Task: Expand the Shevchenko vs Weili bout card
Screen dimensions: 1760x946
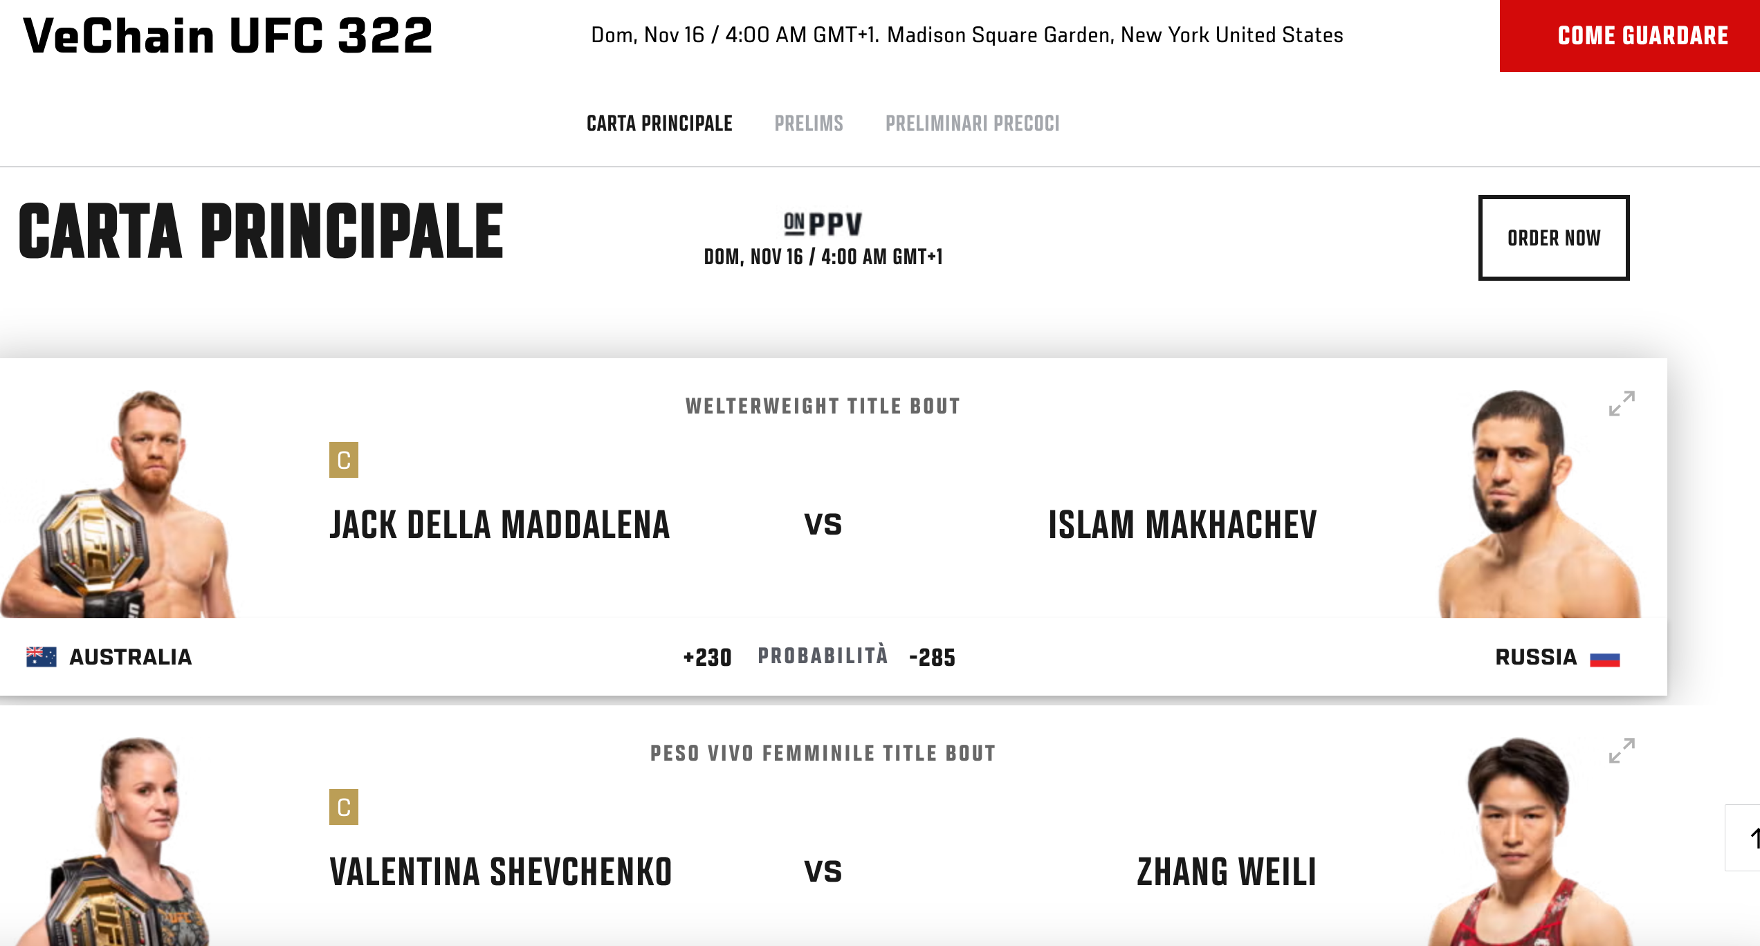Action: [x=1621, y=751]
